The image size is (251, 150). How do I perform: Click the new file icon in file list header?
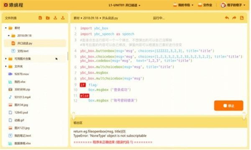[40, 18]
